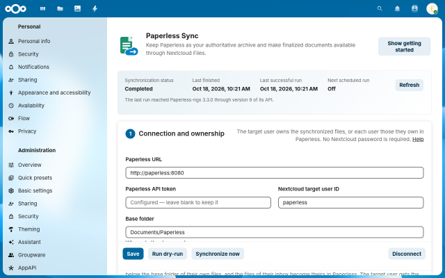Click the Paperless-ngx 3.3.0 version message

click(x=199, y=100)
